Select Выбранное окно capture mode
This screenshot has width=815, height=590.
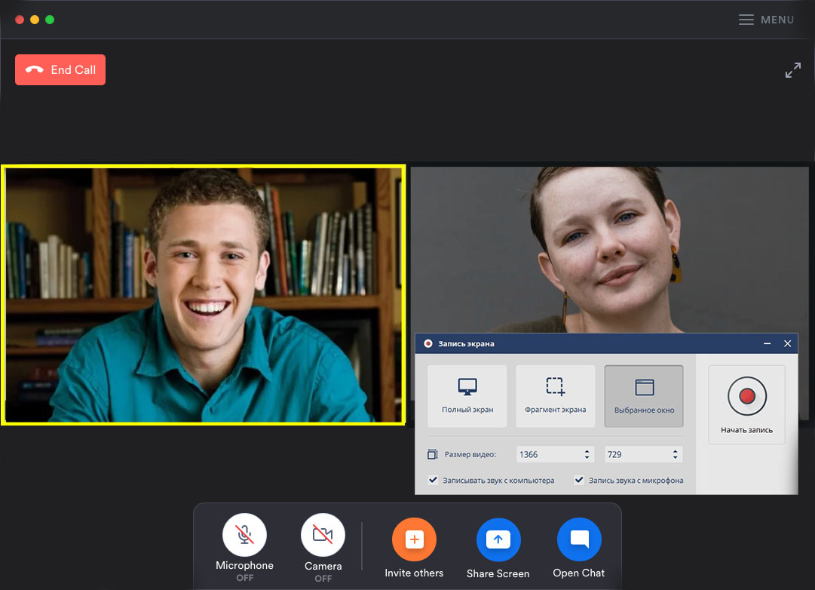click(x=644, y=396)
